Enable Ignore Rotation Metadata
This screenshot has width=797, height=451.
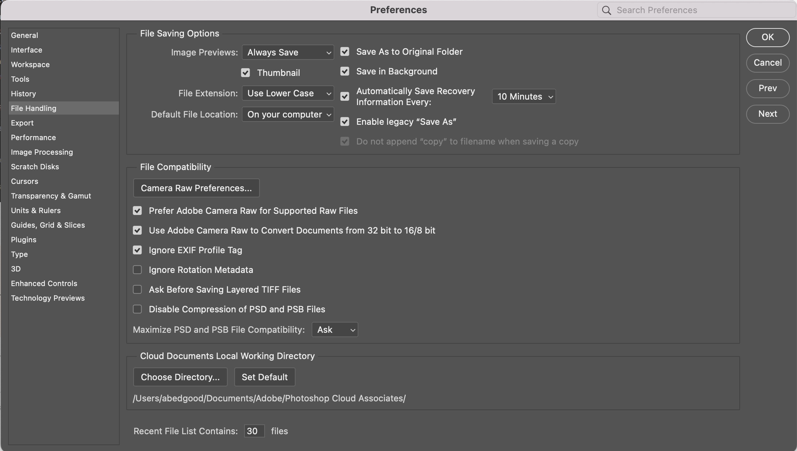click(137, 270)
